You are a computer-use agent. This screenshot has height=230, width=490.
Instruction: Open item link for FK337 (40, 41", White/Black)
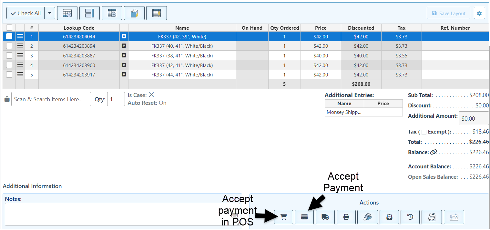point(124,46)
